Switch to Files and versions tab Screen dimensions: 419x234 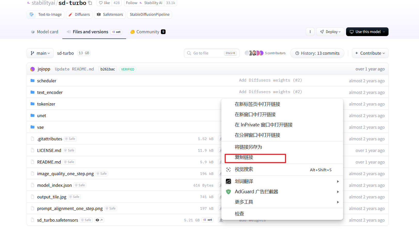pyautogui.click(x=94, y=32)
